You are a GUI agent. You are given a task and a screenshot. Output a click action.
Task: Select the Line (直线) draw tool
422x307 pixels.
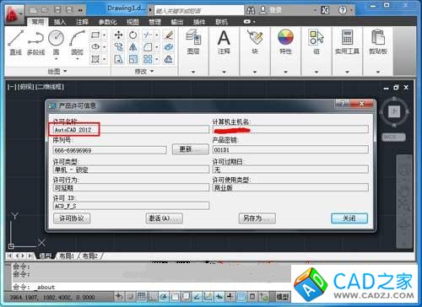pos(15,42)
